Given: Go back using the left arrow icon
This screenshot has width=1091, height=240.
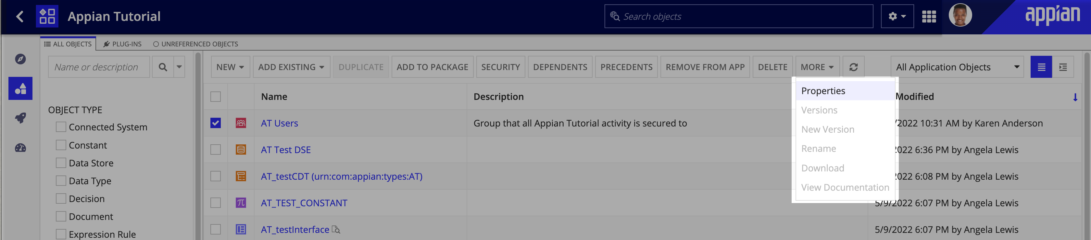Looking at the screenshot, I should coord(19,17).
